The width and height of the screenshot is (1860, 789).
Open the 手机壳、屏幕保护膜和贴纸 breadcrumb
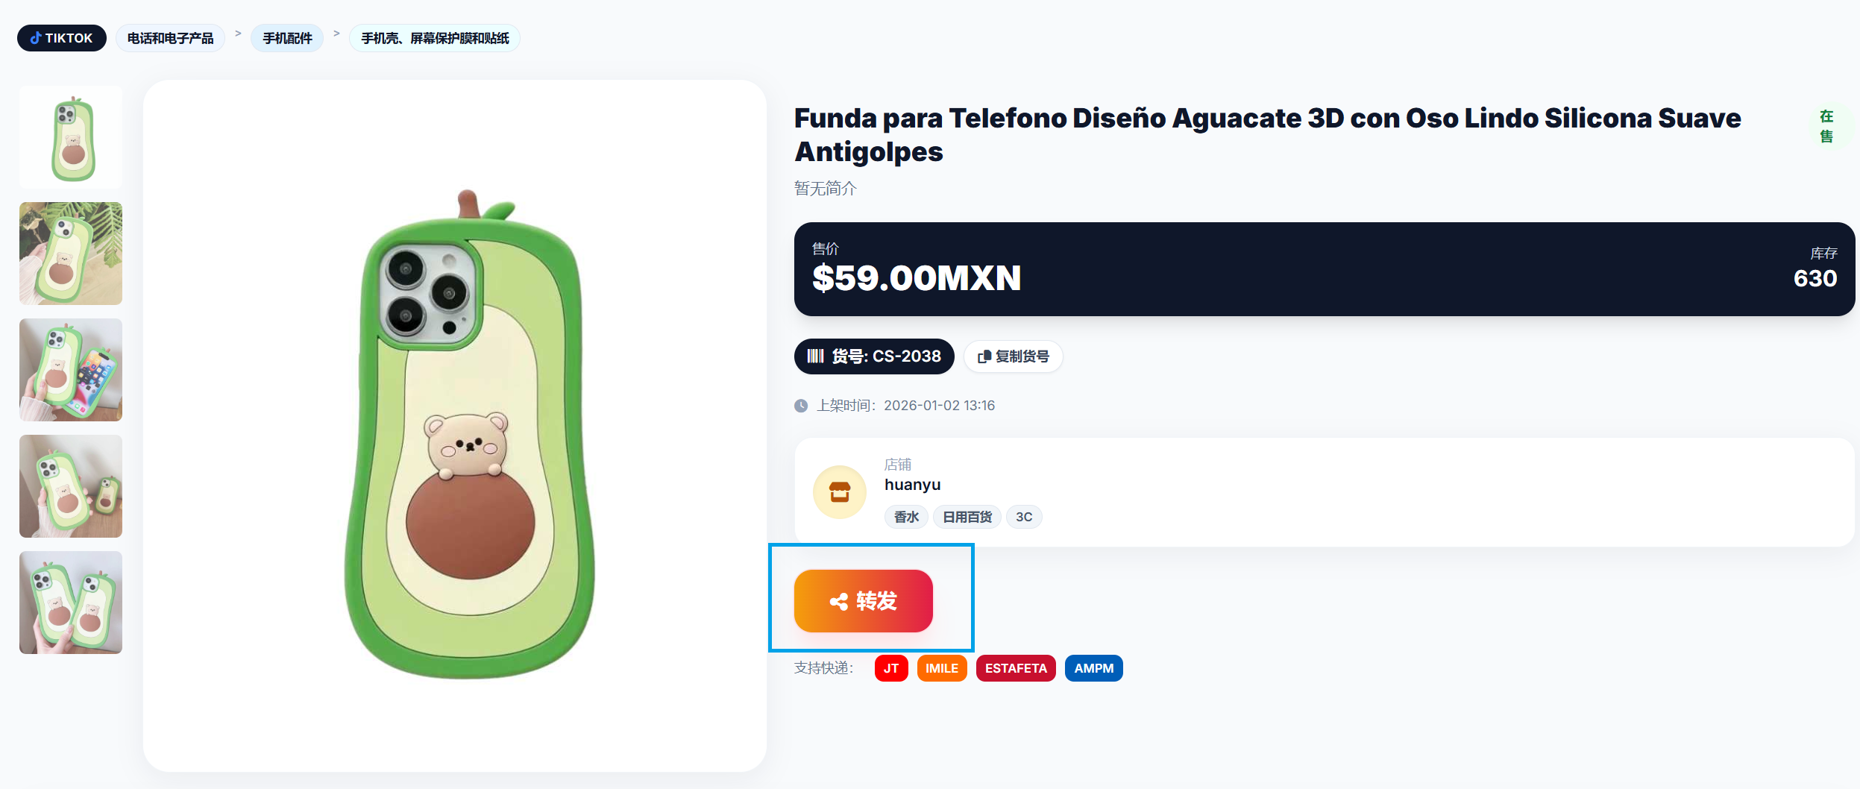tap(435, 38)
